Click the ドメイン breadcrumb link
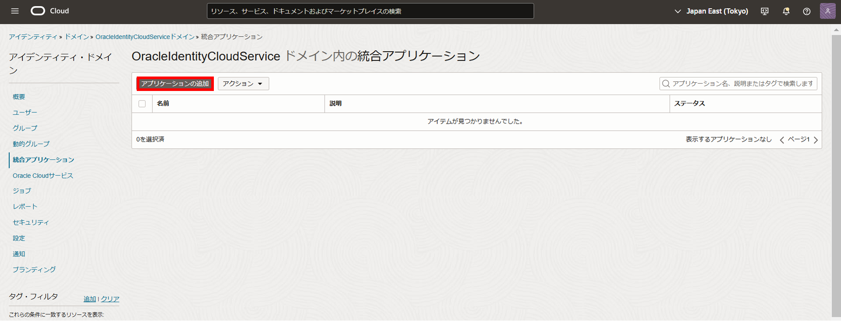Viewport: 841px width, 321px height. click(x=77, y=37)
